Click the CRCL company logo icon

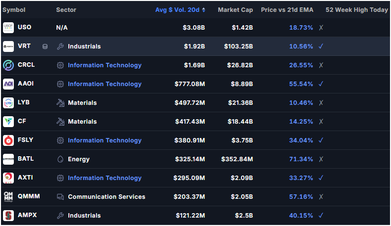8,65
